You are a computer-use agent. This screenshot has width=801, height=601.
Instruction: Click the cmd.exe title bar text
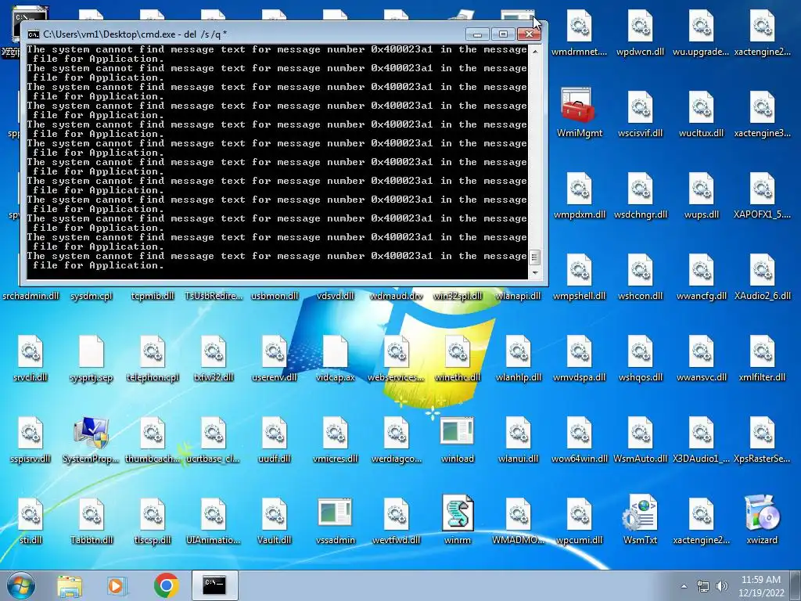tap(135, 34)
